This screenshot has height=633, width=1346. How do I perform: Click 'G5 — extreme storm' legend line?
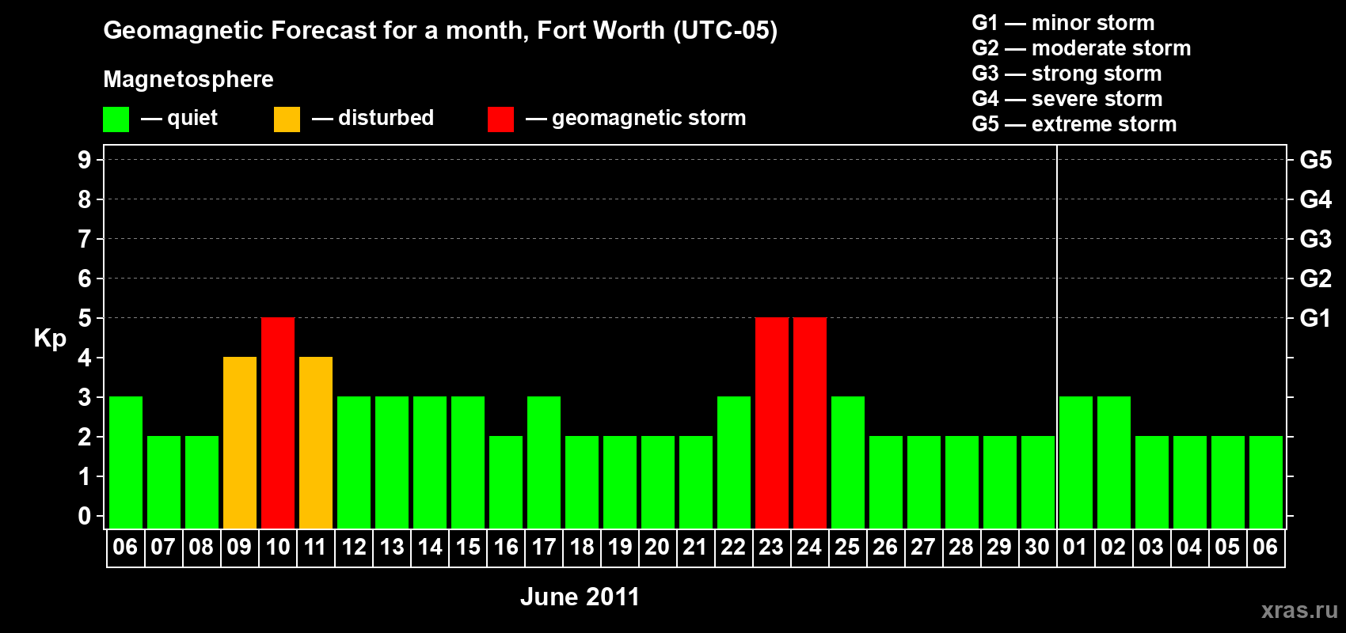(1074, 124)
